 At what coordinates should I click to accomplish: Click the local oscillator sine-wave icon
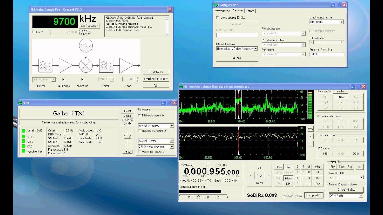click(x=86, y=46)
